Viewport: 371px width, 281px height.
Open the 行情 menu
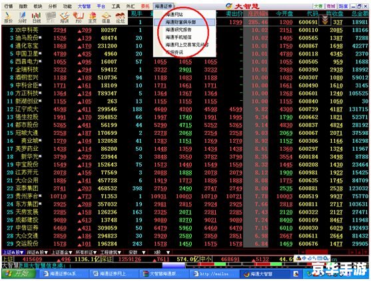[9, 6]
